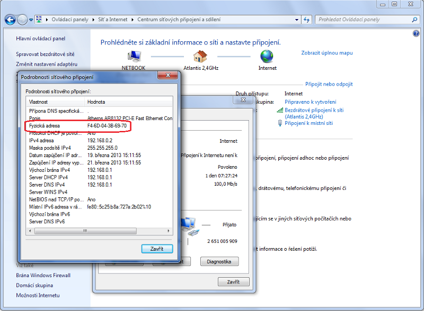Select the Server DNS IPv4 row

(x=100, y=185)
